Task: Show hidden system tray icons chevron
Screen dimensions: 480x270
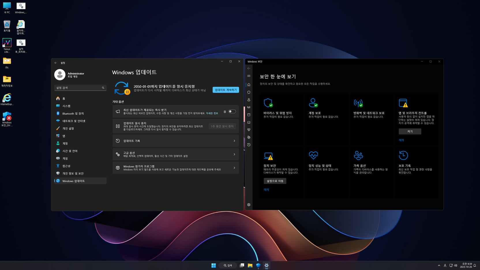Action: tap(439, 265)
